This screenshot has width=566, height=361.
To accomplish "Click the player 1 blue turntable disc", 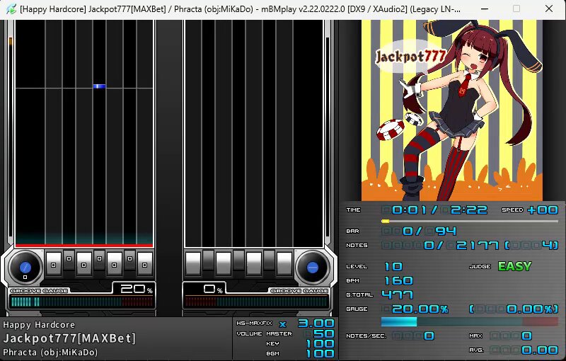I will [x=25, y=268].
